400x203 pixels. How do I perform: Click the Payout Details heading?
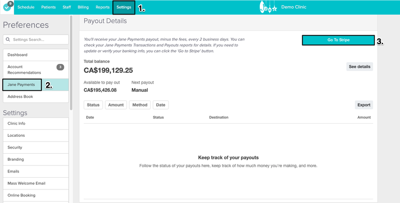105,21
